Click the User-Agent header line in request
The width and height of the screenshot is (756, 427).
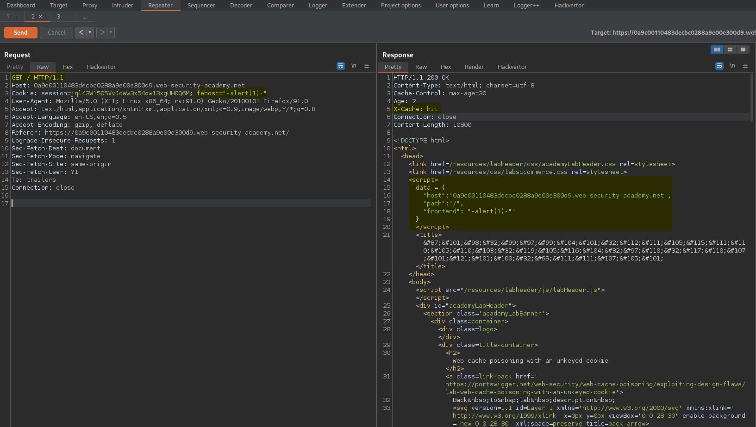(160, 101)
